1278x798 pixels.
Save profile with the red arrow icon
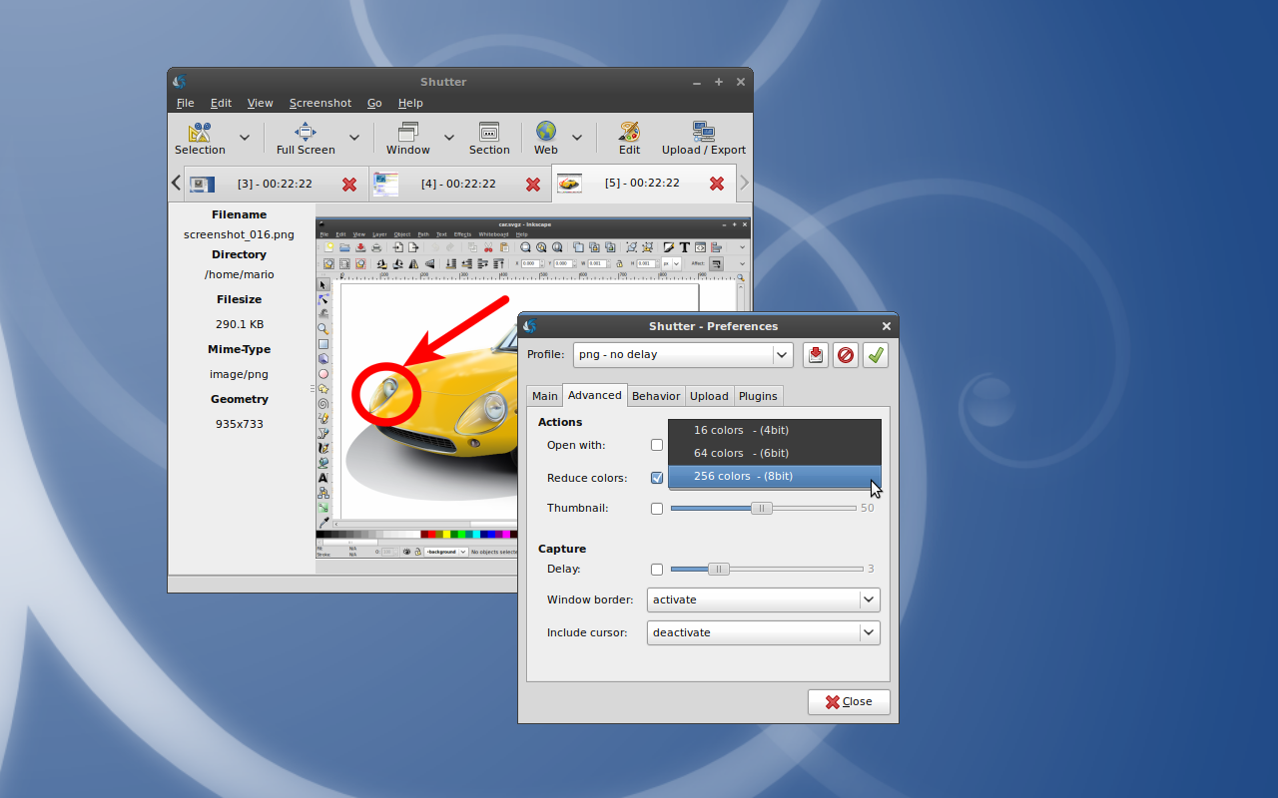816,355
